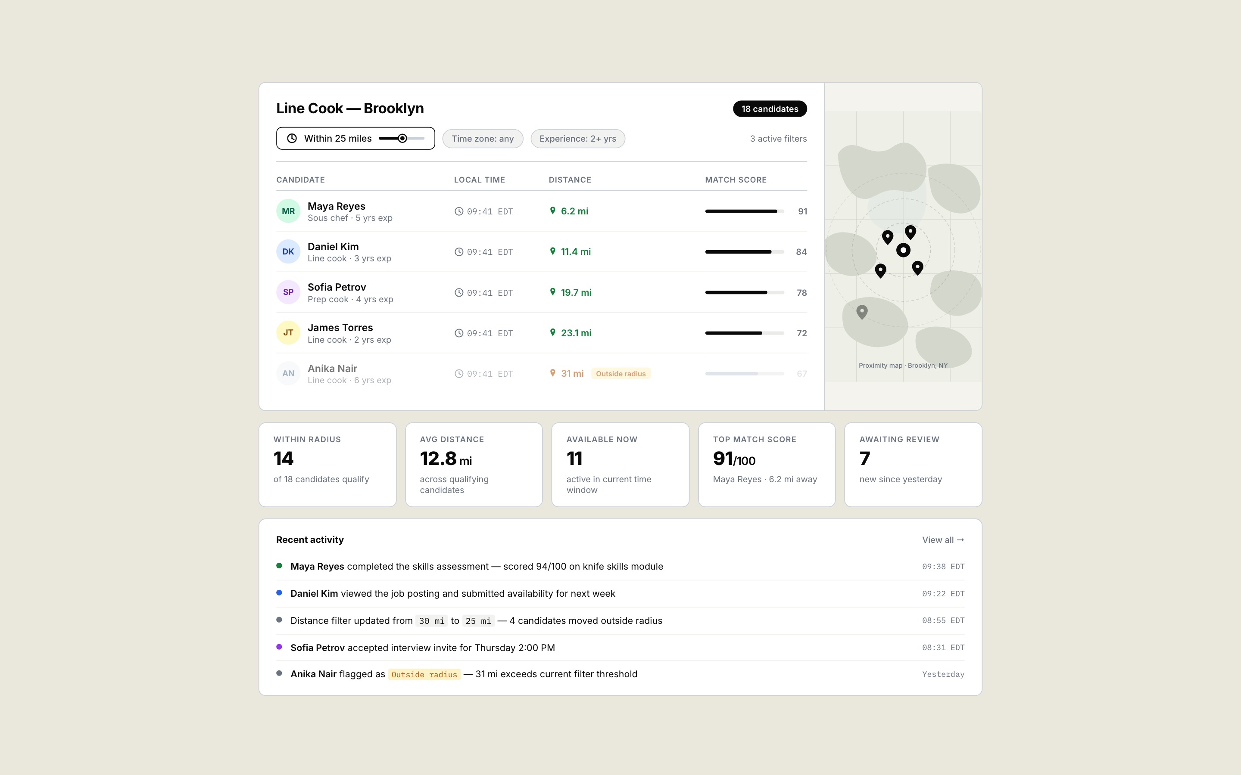Click the 30 mi code chip in activity
This screenshot has width=1241, height=775.
pyautogui.click(x=432, y=621)
